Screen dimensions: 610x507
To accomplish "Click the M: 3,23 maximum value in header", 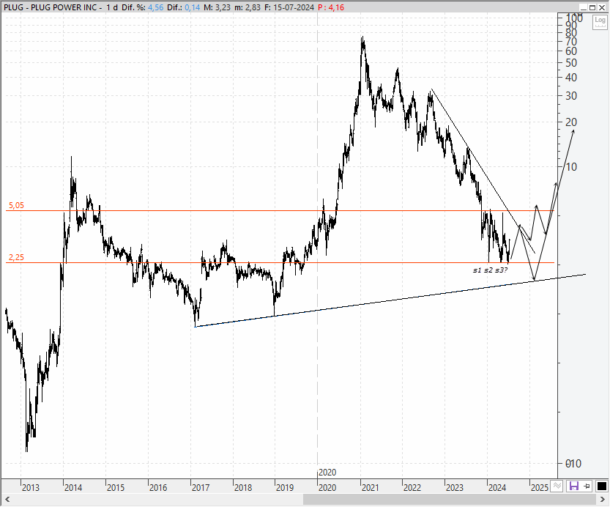I will pos(217,7).
